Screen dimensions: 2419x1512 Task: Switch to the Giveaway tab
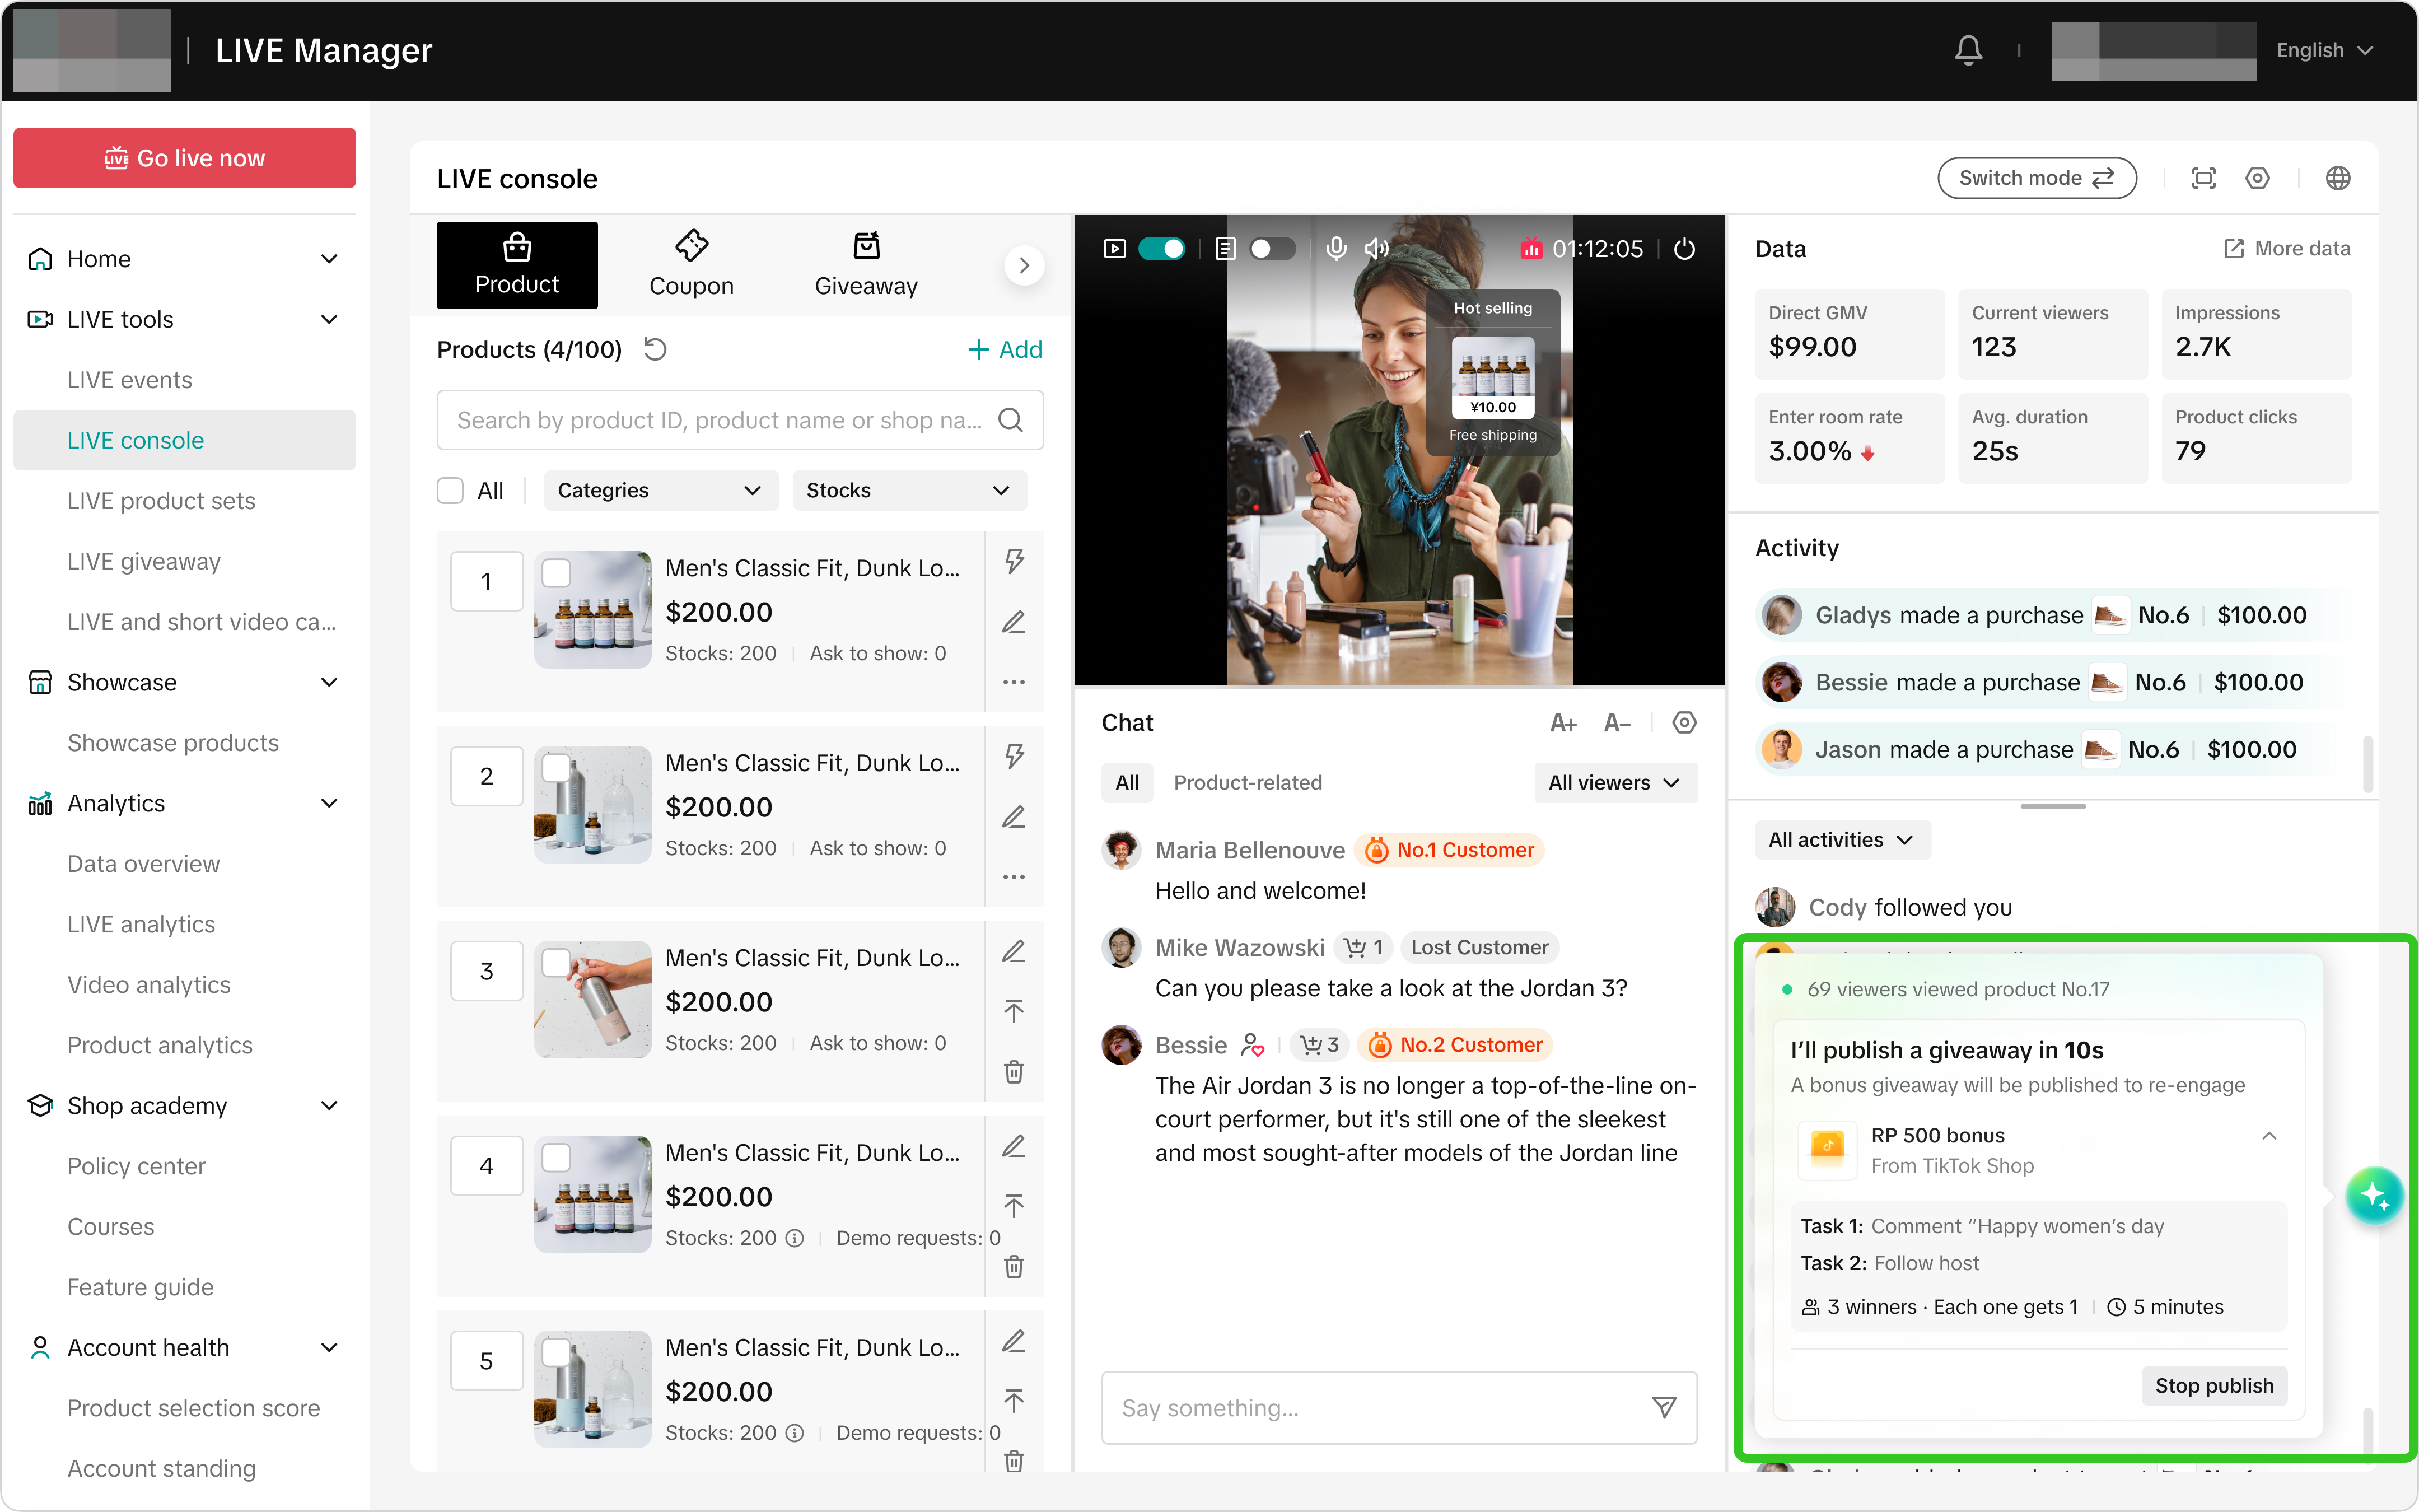866,265
